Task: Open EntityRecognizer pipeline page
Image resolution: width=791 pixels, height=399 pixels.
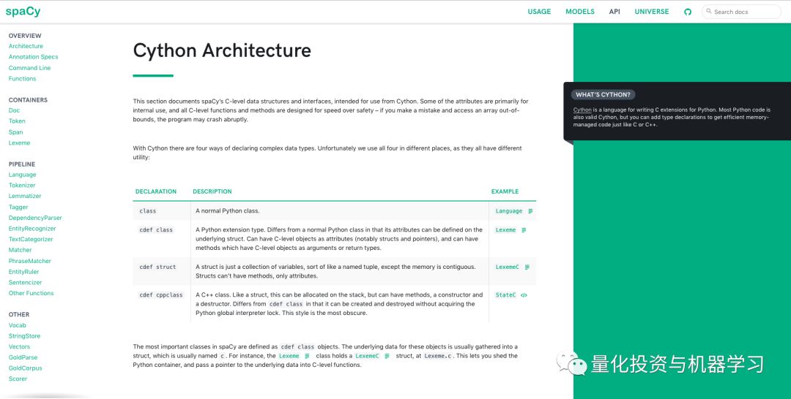Action: pos(32,229)
